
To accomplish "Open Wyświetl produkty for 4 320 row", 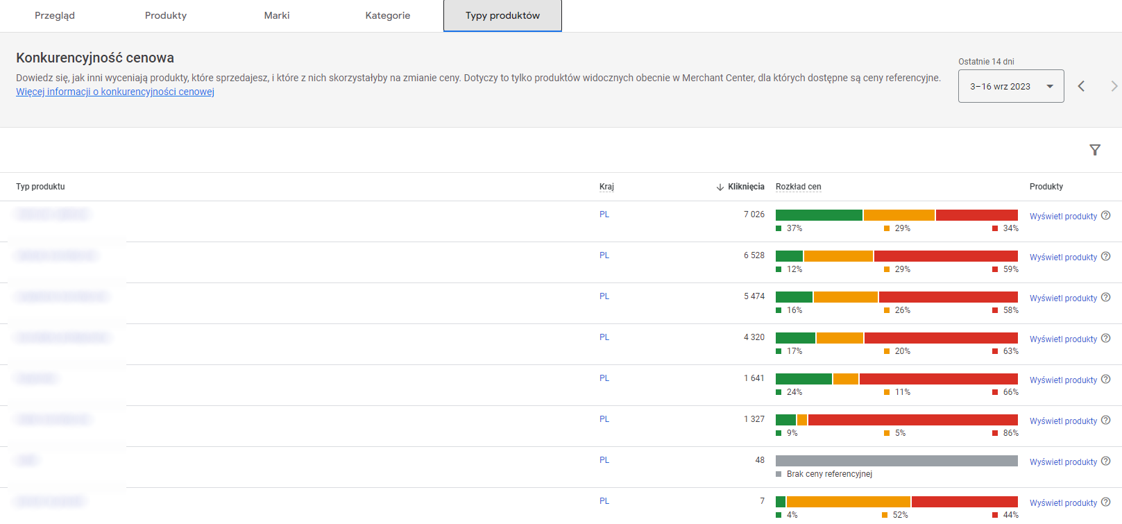I will pyautogui.click(x=1063, y=339).
